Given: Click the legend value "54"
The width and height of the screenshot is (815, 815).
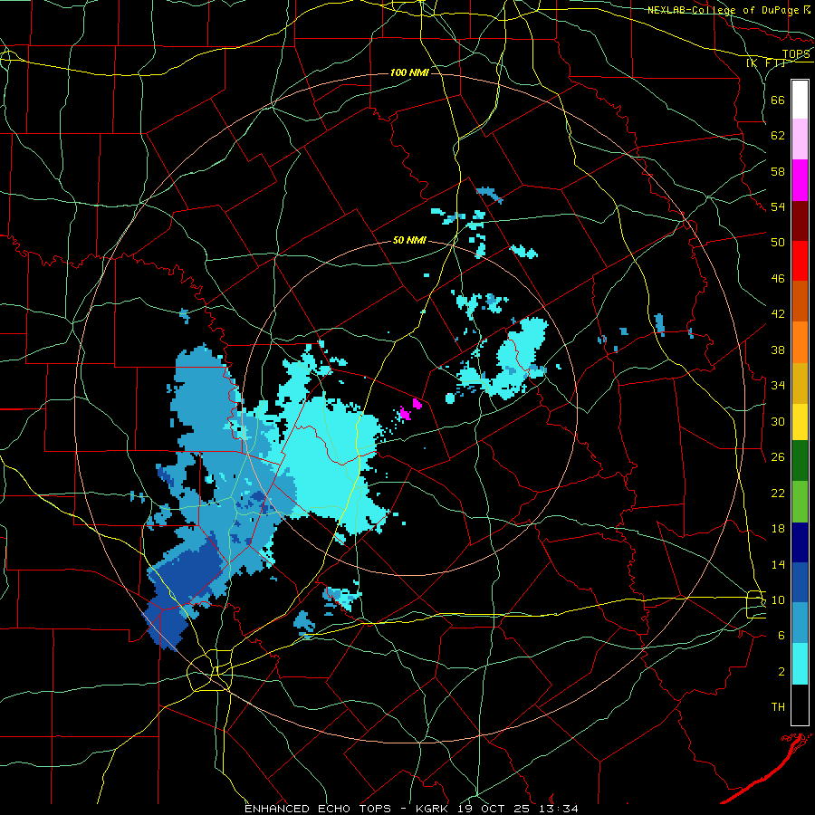Looking at the screenshot, I should pos(778,206).
